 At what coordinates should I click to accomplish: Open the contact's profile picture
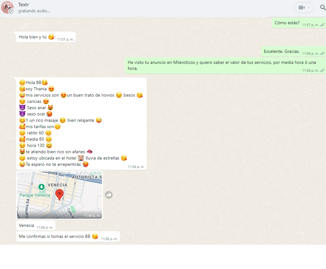point(7,7)
